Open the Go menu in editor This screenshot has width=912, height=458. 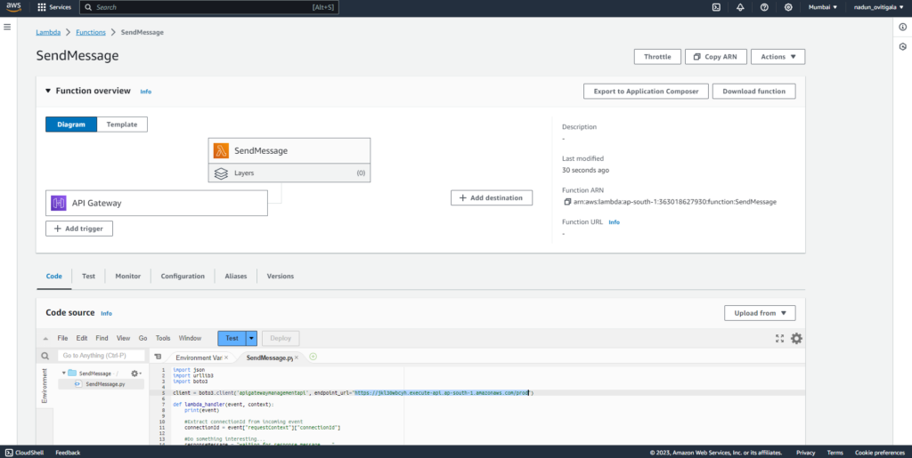[x=143, y=339]
